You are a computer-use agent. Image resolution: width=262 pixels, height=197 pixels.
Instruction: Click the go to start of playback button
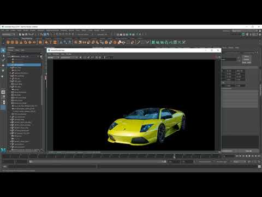coord(237,156)
